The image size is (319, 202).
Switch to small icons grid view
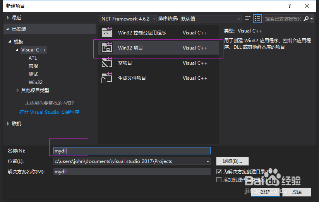[x=248, y=19]
